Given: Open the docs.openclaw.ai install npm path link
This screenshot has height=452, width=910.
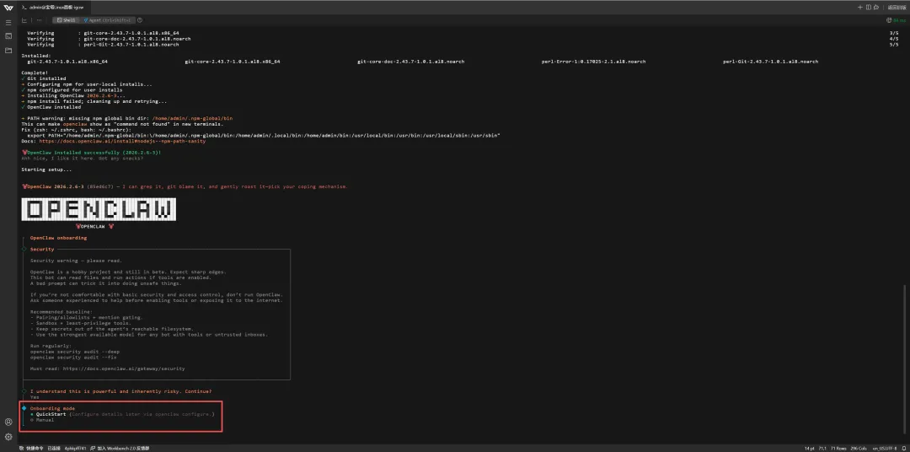Looking at the screenshot, I should [x=122, y=141].
